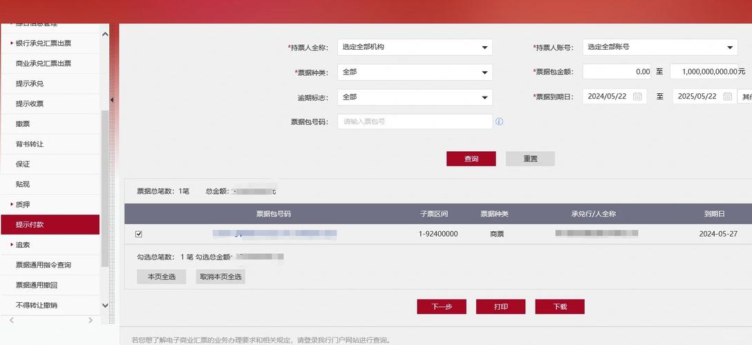Collapse sidebar using the small arrow handle
The image size is (752, 345).
(x=112, y=99)
